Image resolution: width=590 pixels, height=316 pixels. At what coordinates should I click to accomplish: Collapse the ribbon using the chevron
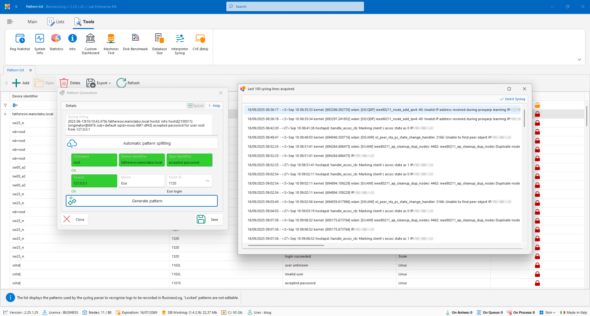click(x=579, y=59)
